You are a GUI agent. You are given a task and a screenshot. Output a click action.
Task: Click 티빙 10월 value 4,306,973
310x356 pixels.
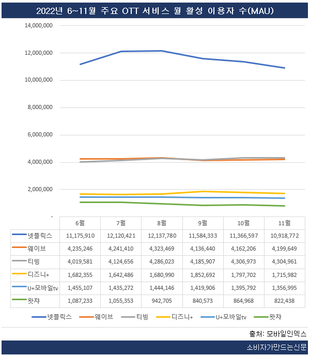(243, 262)
